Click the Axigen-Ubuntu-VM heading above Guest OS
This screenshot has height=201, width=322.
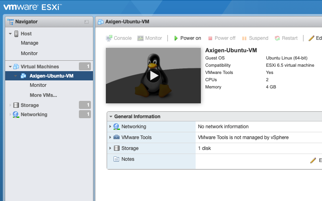231,51
